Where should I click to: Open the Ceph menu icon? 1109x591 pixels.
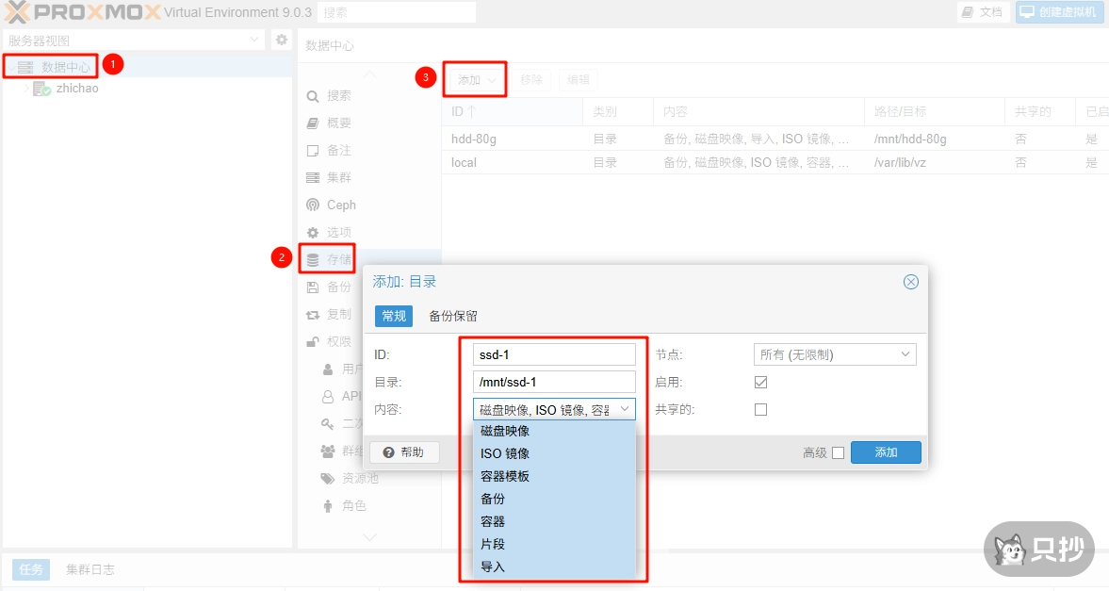pyautogui.click(x=313, y=205)
